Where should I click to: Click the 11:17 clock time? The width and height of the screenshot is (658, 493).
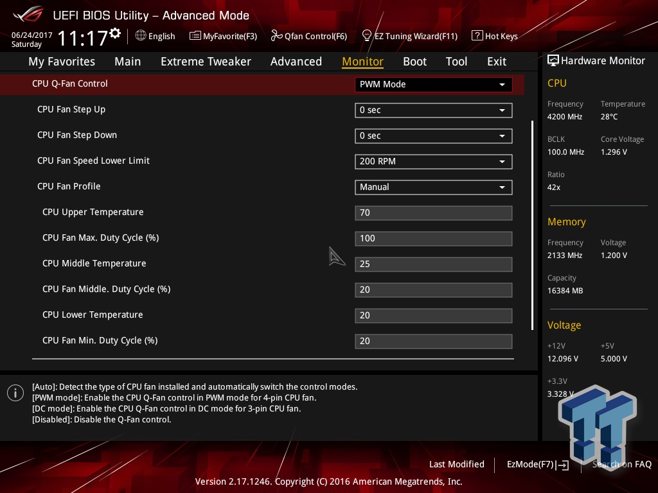[82, 38]
